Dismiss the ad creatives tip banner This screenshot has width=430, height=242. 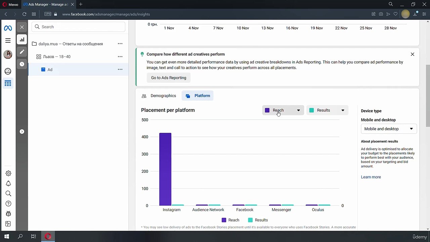413,54
